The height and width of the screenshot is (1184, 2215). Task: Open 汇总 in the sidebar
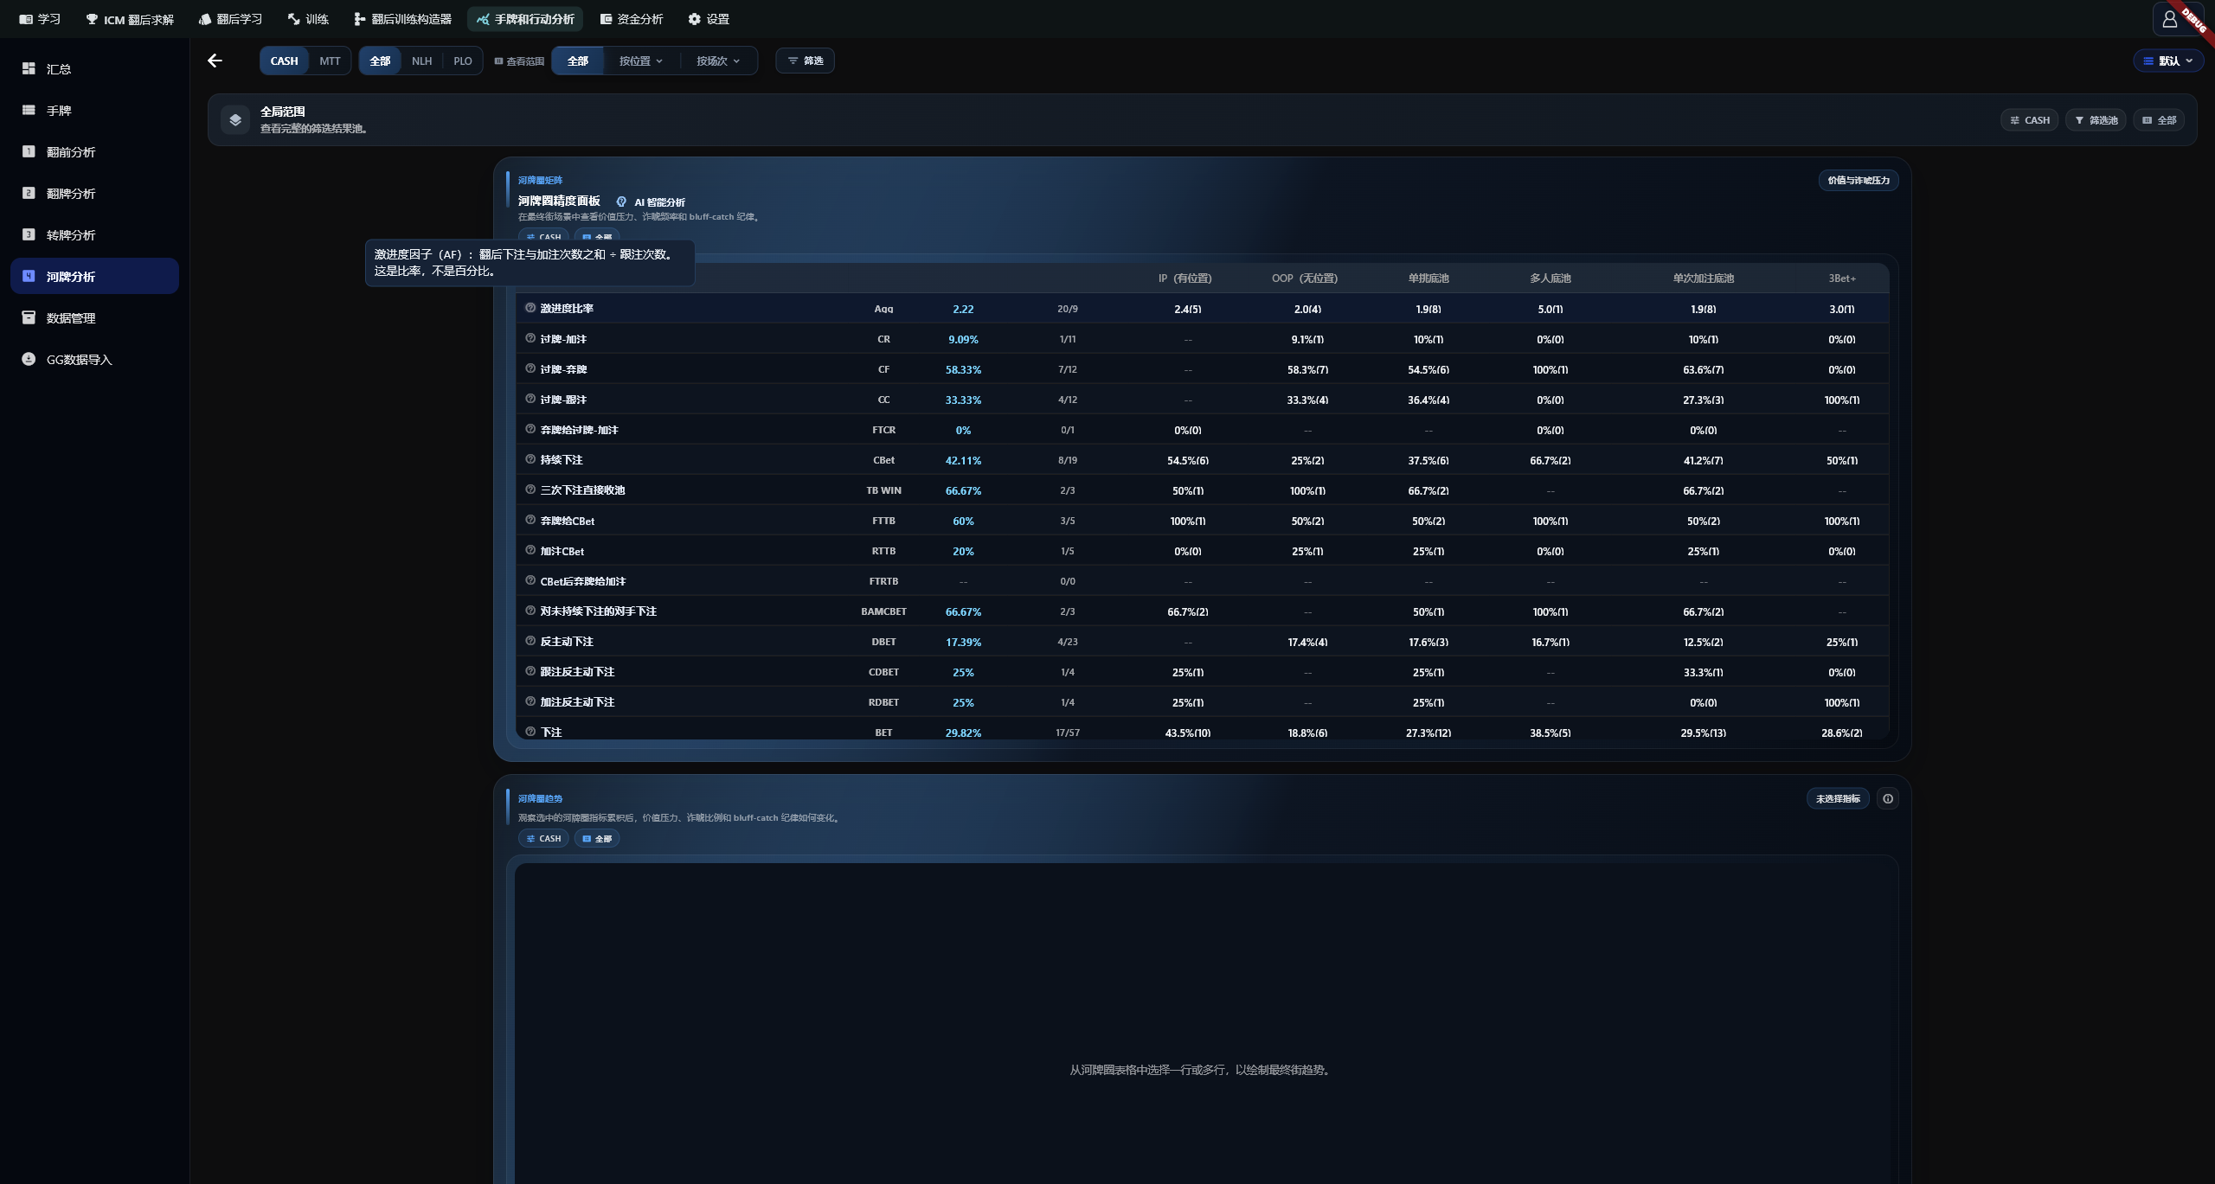click(94, 68)
